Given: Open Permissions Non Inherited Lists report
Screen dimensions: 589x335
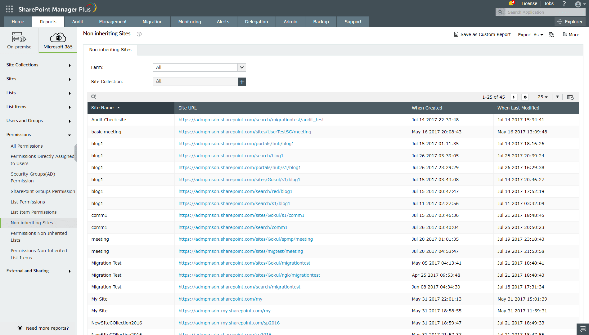Looking at the screenshot, I should click(x=39, y=237).
